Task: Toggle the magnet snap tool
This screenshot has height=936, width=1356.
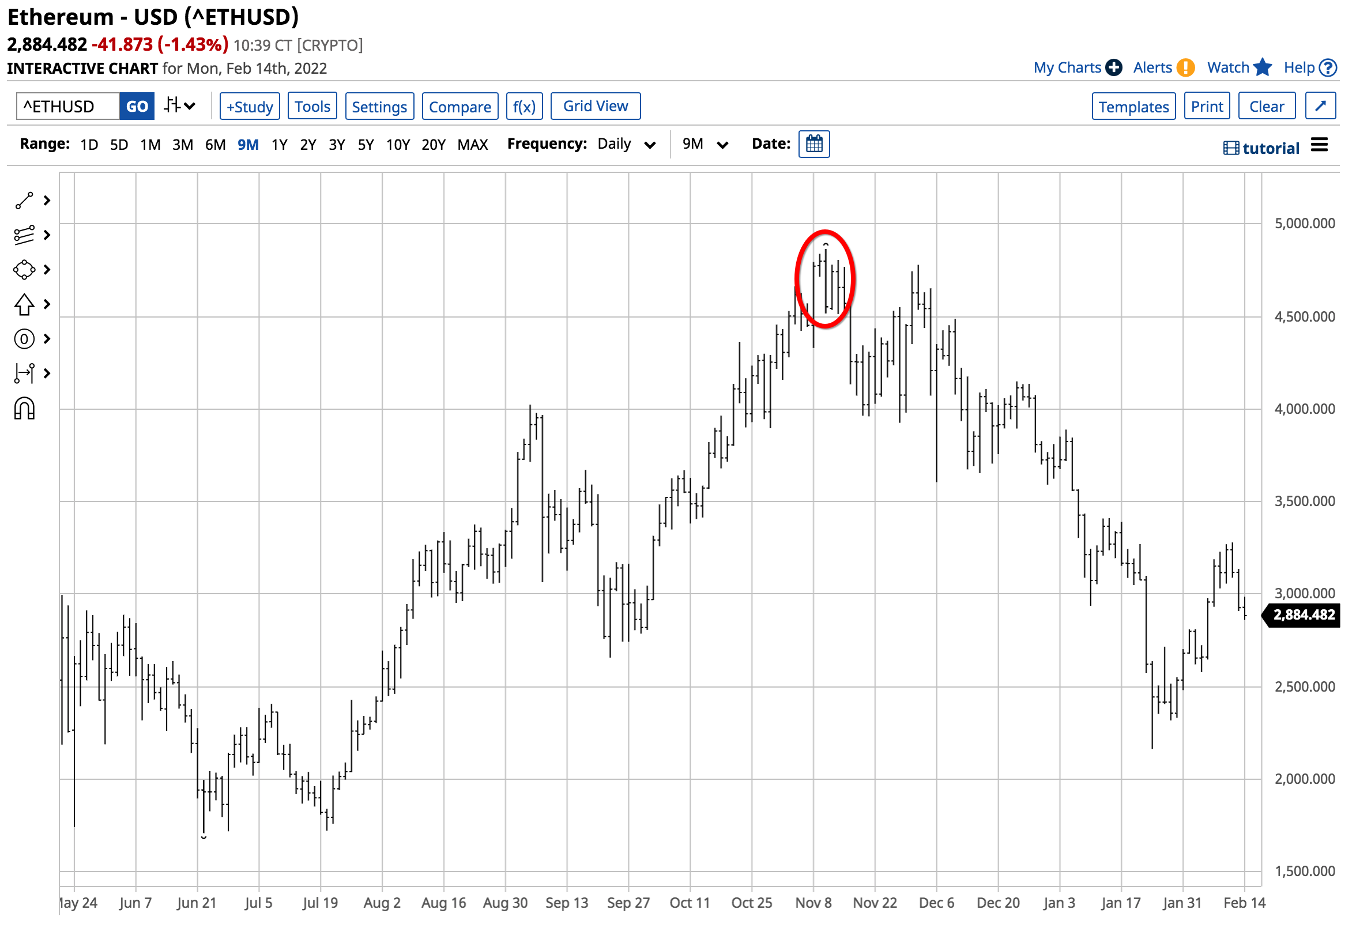Action: tap(24, 408)
